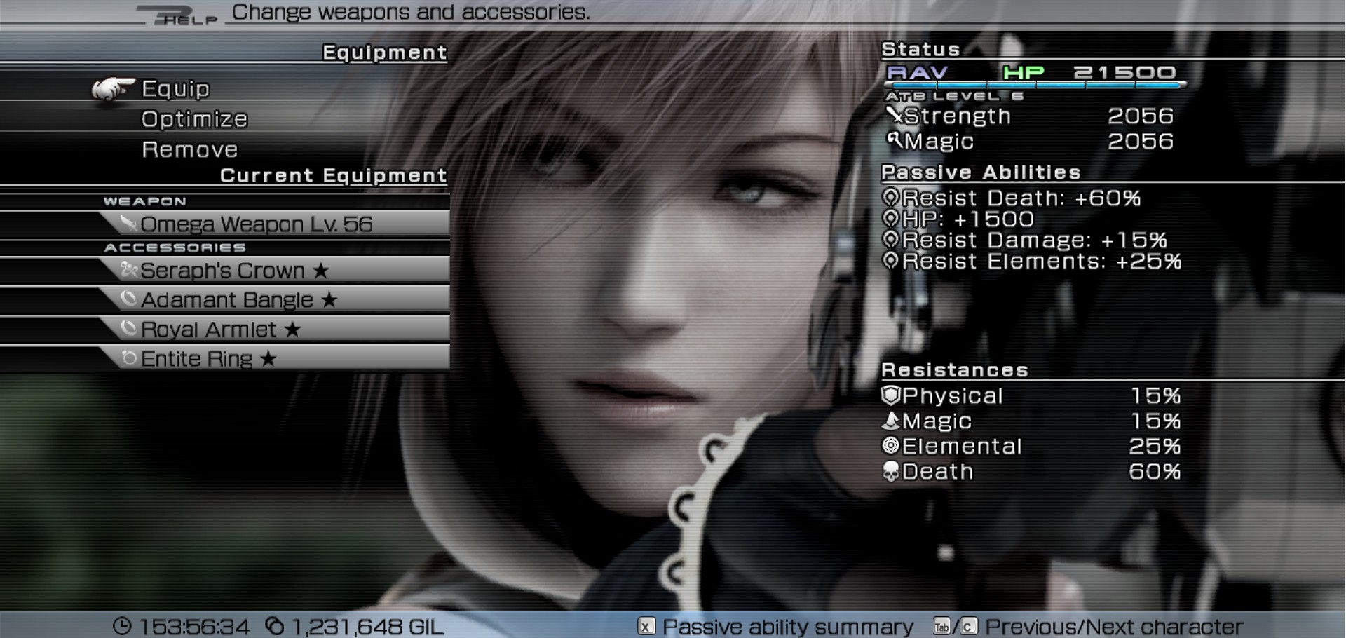Image resolution: width=1346 pixels, height=638 pixels.
Task: Click the C key next character icon
Action: (968, 626)
